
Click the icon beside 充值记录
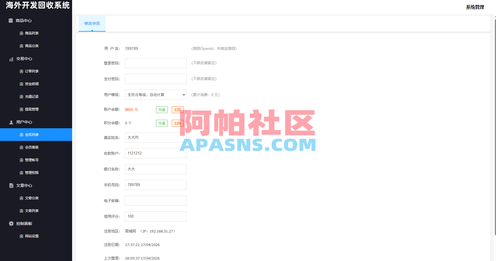(x=21, y=97)
